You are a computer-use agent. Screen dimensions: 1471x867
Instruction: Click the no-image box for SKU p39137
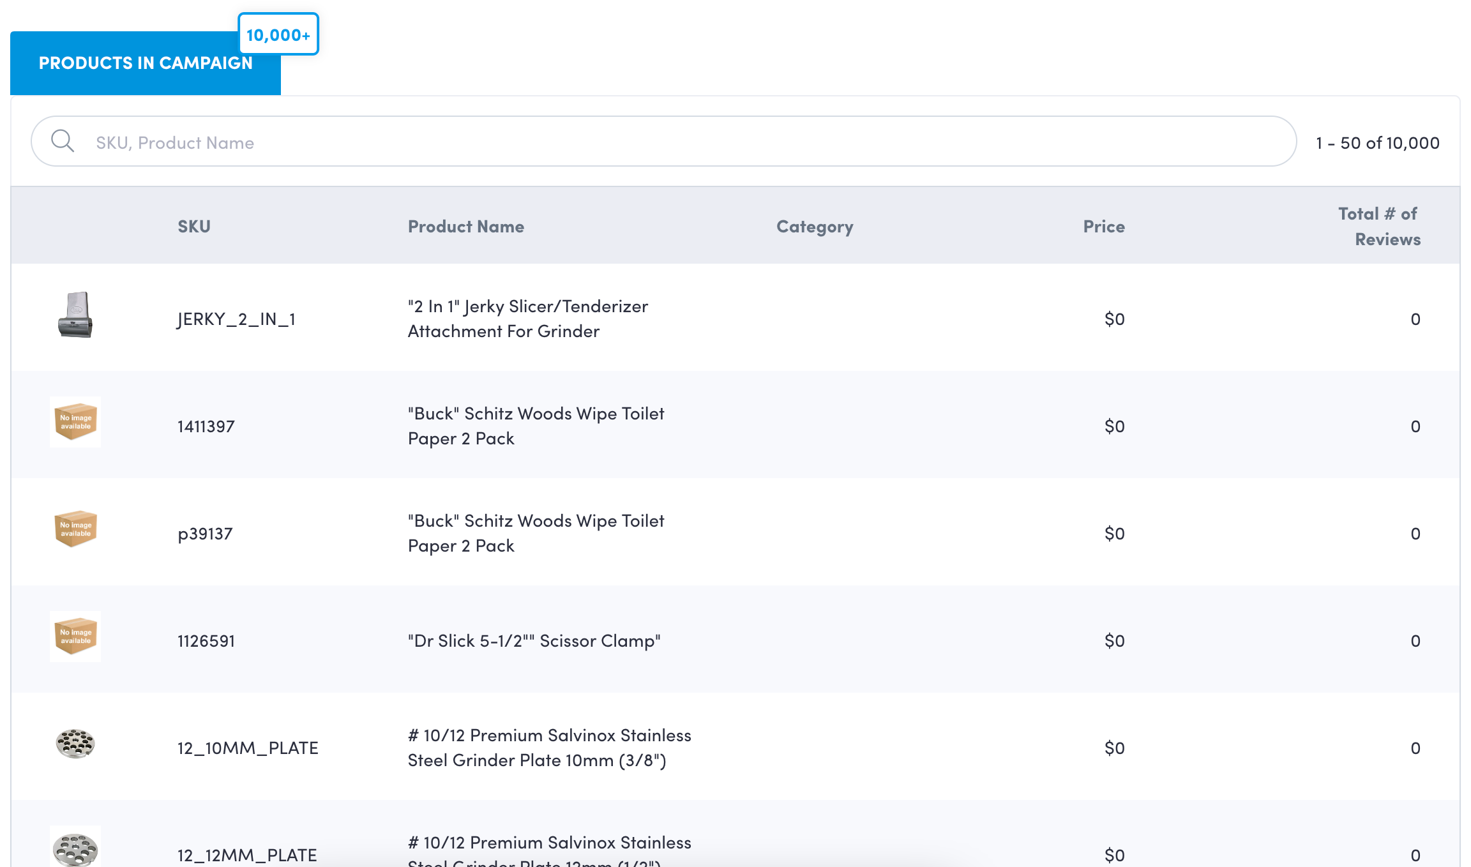75,529
